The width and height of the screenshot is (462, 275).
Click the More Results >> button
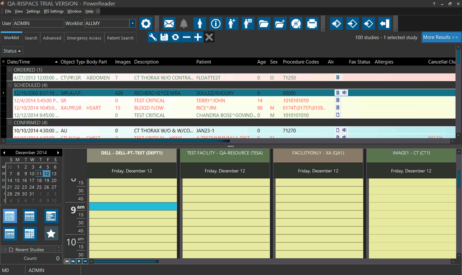pos(440,37)
